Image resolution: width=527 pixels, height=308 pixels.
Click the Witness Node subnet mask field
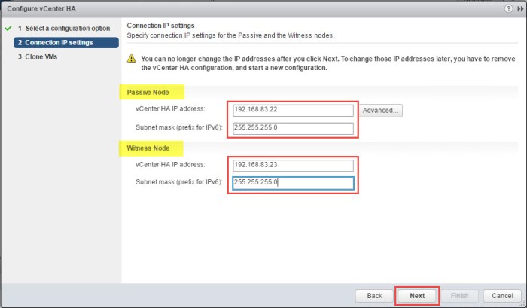click(x=293, y=183)
